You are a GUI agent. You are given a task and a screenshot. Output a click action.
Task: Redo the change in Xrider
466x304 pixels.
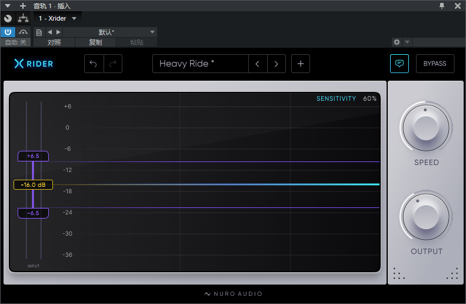(113, 64)
